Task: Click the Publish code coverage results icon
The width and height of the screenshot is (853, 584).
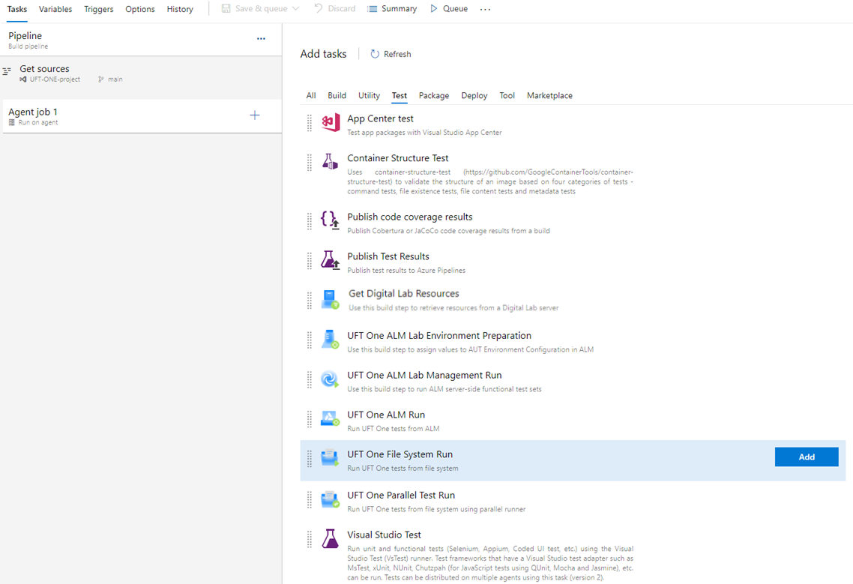Action: 330,220
